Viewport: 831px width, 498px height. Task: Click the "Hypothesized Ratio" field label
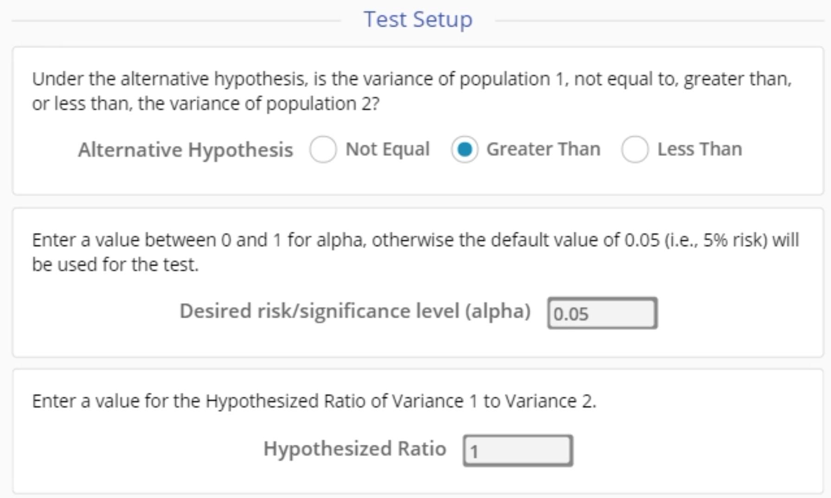point(355,448)
